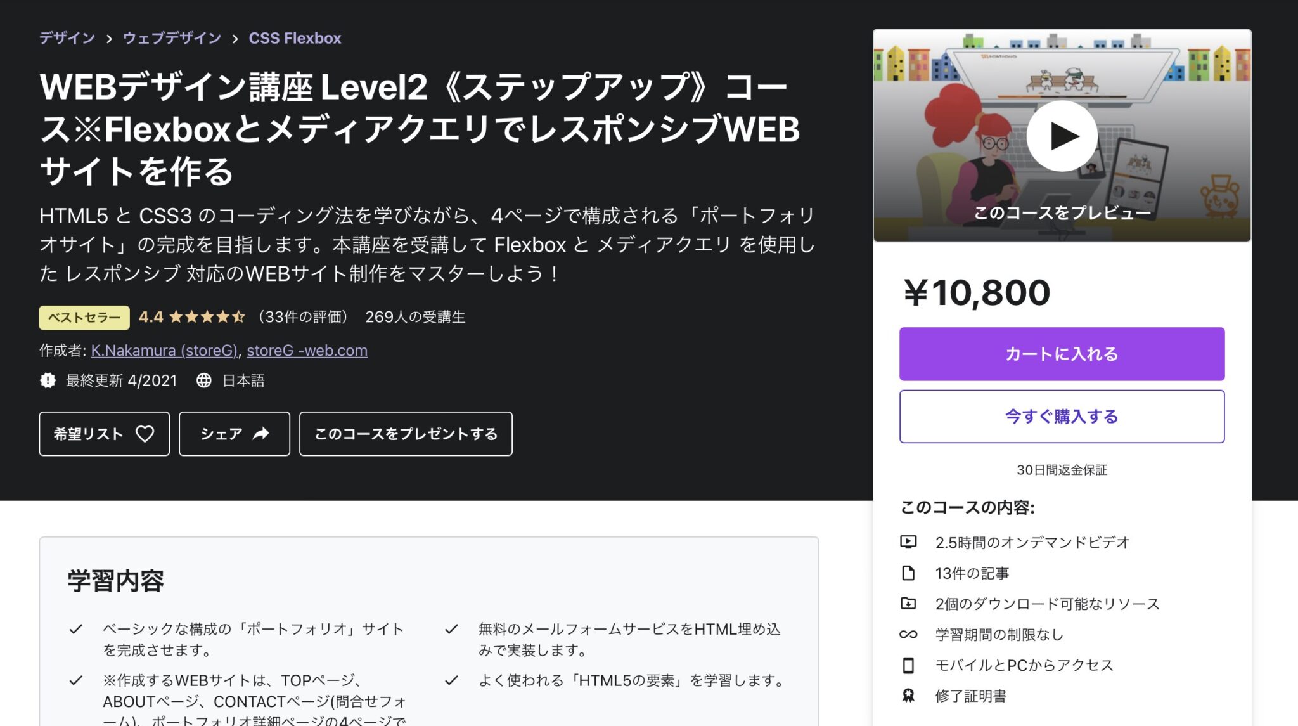Viewport: 1298px width, 726px height.
Task: Click the heart icon on 希望リスト button
Action: pos(146,434)
